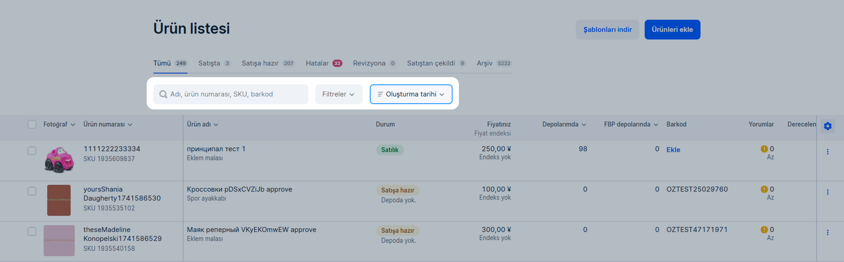Image resolution: width=844 pixels, height=262 pixels.
Task: Expand the Ürün adı column sort
Action: (202, 124)
